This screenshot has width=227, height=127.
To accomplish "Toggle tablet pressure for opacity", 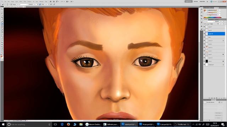I will (x=40, y=5).
